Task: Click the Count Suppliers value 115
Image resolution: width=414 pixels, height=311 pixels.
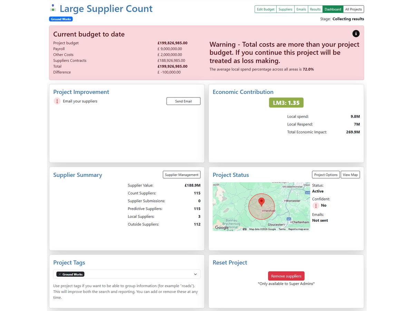Action: (x=197, y=193)
